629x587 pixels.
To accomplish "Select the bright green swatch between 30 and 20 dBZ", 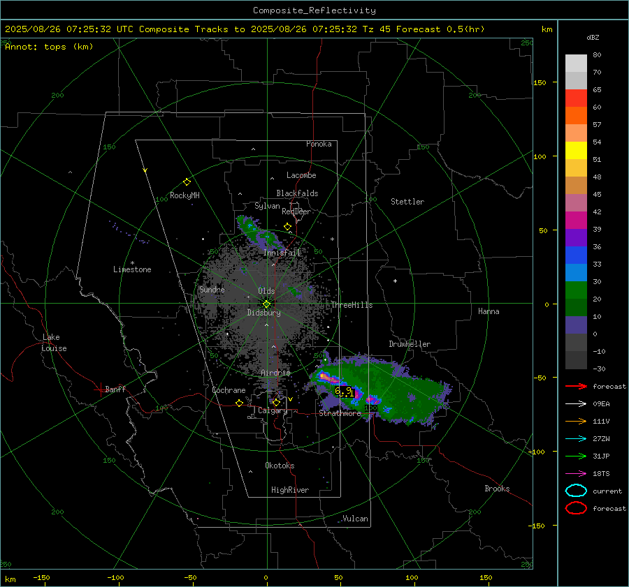I will tap(576, 290).
